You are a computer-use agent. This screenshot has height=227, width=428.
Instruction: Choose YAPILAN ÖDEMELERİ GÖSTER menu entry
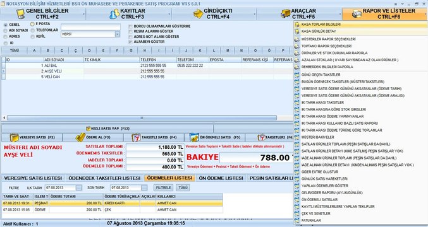[x=324, y=185]
